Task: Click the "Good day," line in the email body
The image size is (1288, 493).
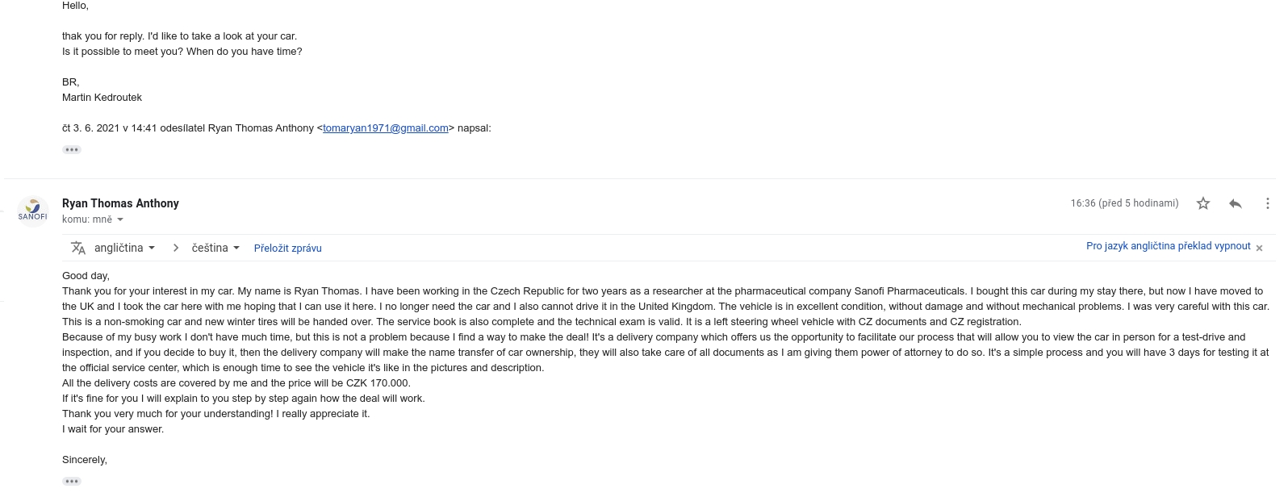Action: 86,276
